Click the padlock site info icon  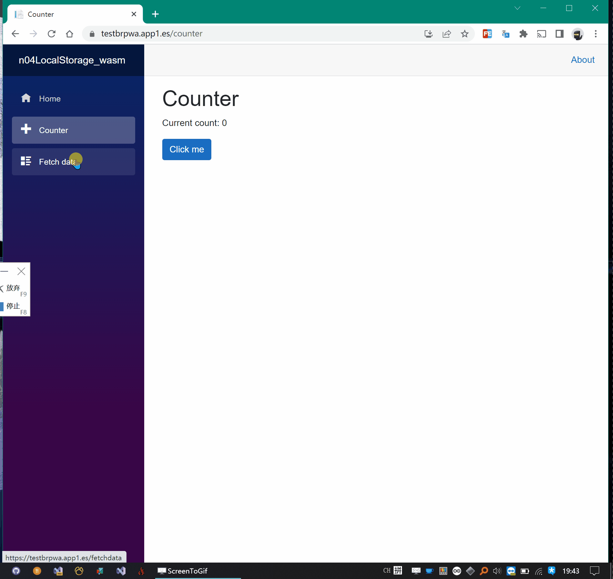[x=92, y=34]
